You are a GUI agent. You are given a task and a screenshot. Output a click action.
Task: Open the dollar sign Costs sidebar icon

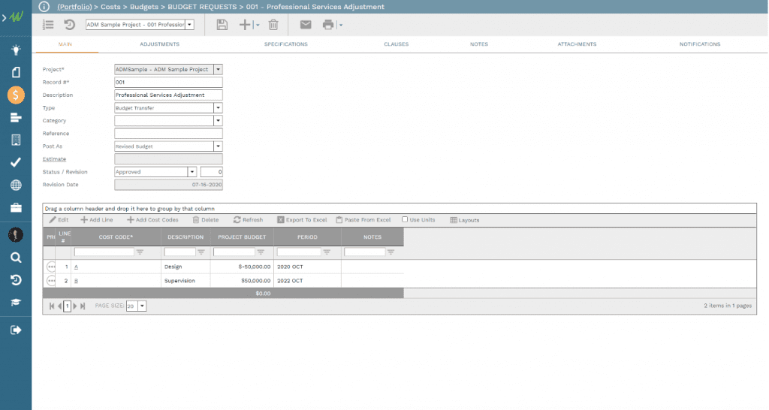click(16, 95)
